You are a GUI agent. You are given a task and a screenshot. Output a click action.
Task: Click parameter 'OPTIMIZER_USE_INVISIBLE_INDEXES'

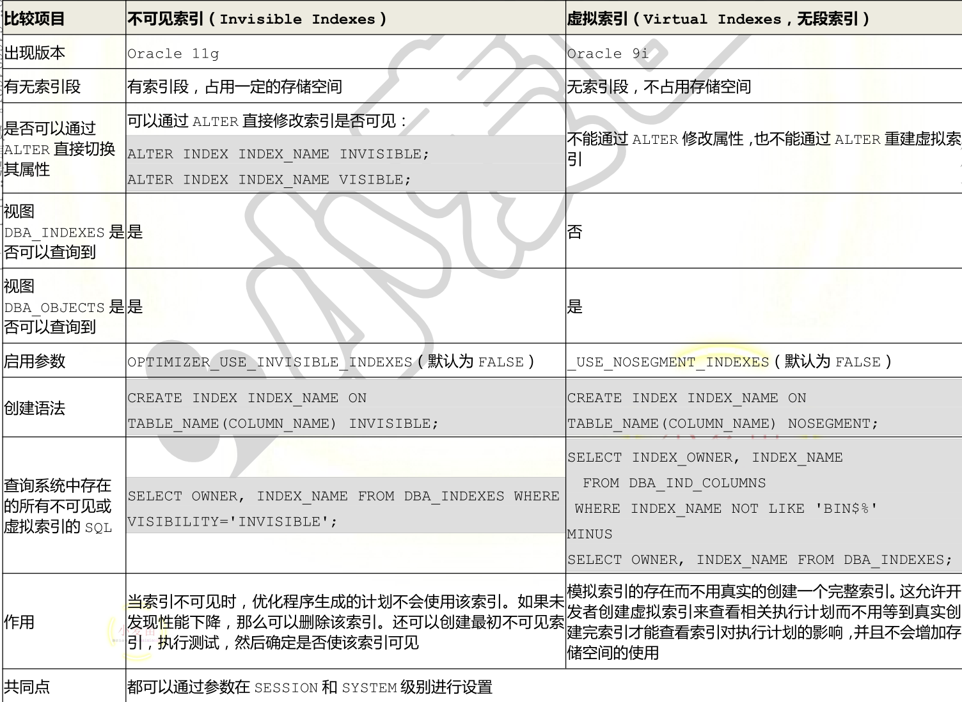coord(270,363)
